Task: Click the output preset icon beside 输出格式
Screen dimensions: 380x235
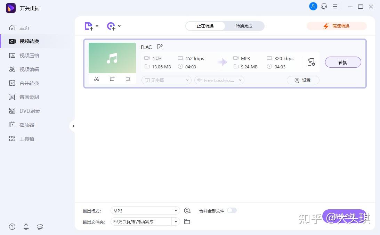Action: coord(187,210)
